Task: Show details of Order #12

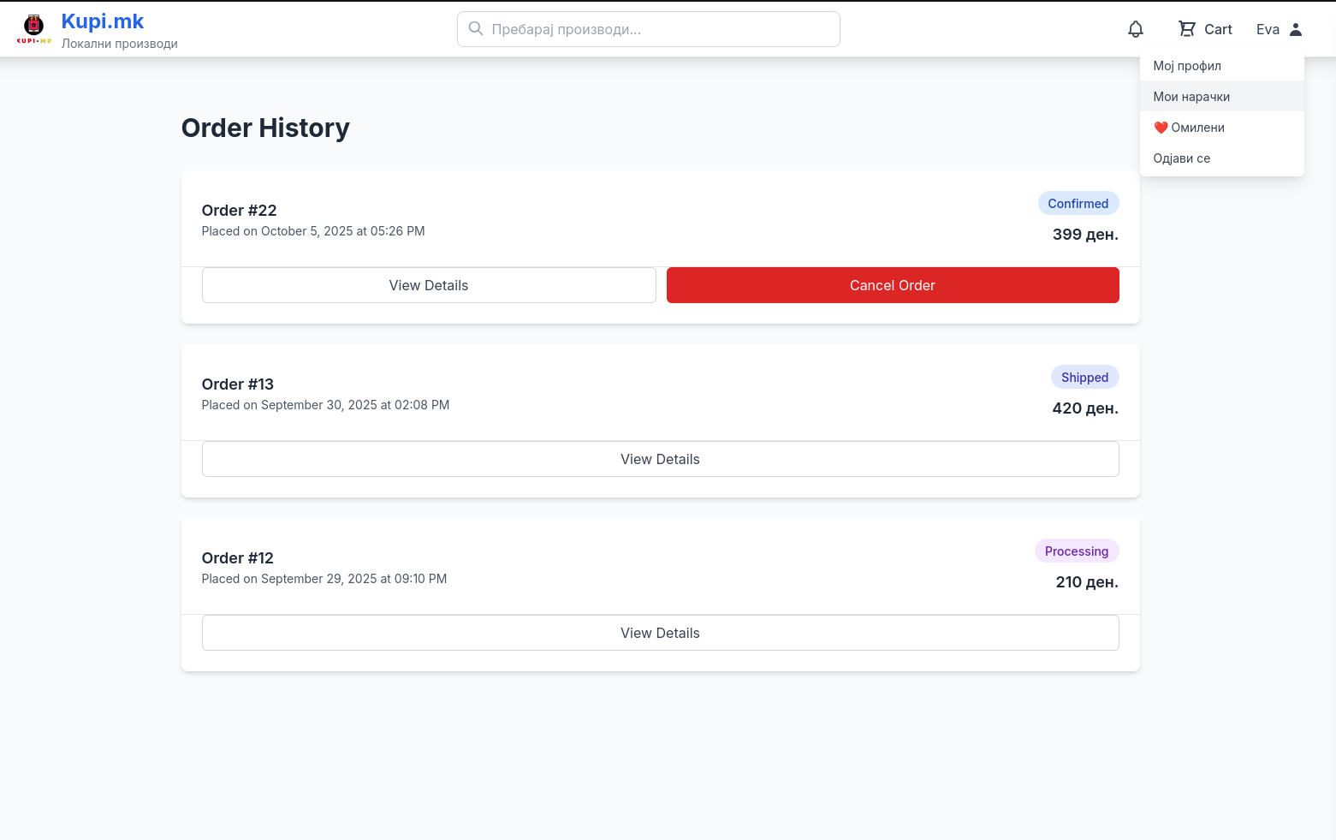Action: point(660,633)
